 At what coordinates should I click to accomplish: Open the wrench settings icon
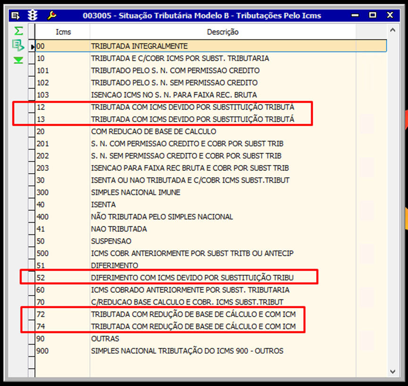[x=51, y=16]
